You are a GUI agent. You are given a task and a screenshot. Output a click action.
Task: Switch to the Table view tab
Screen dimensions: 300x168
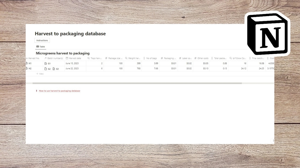point(41,47)
